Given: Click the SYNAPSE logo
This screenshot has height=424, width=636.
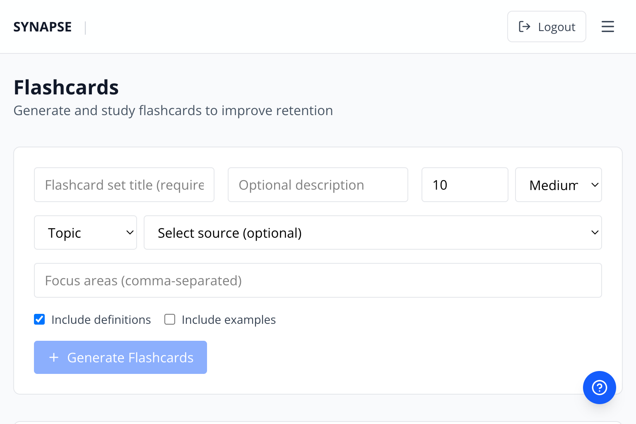Looking at the screenshot, I should 42,26.
